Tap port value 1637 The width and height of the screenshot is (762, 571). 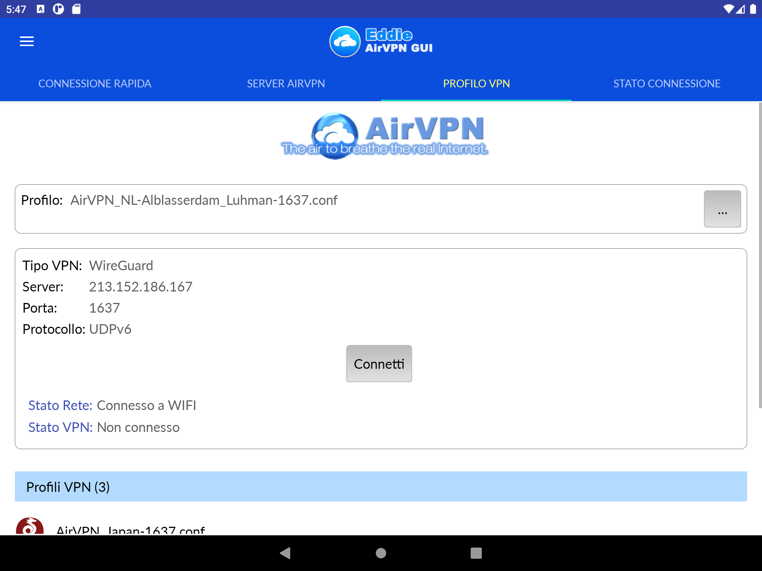pos(105,308)
